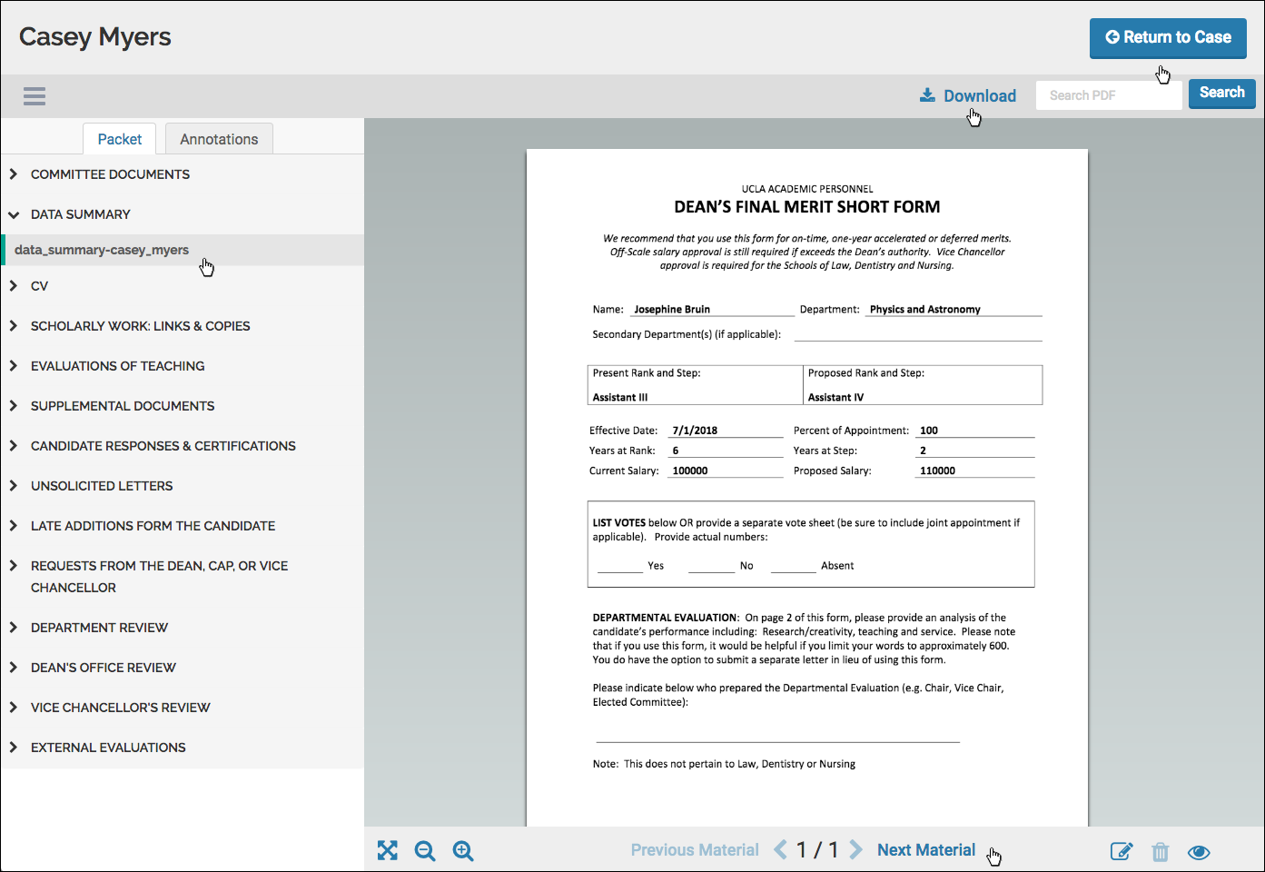Click the proposed salary 110000
This screenshot has height=872, width=1265.
point(937,471)
